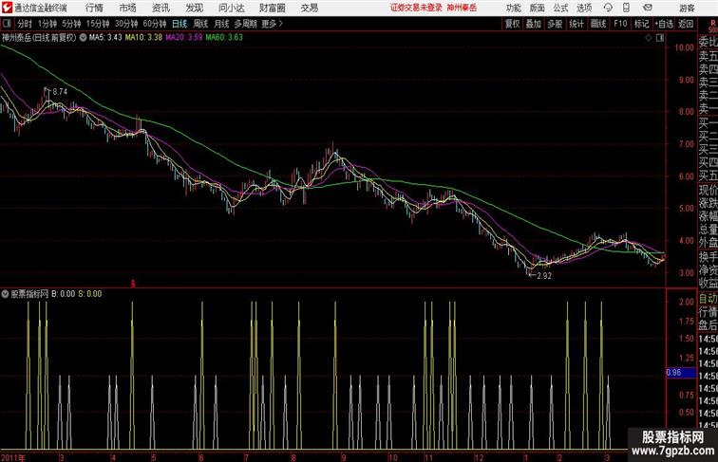Viewport: 718px width, 462px height.
Task: Click the diamond icon above price axis
Action: pyautogui.click(x=649, y=38)
